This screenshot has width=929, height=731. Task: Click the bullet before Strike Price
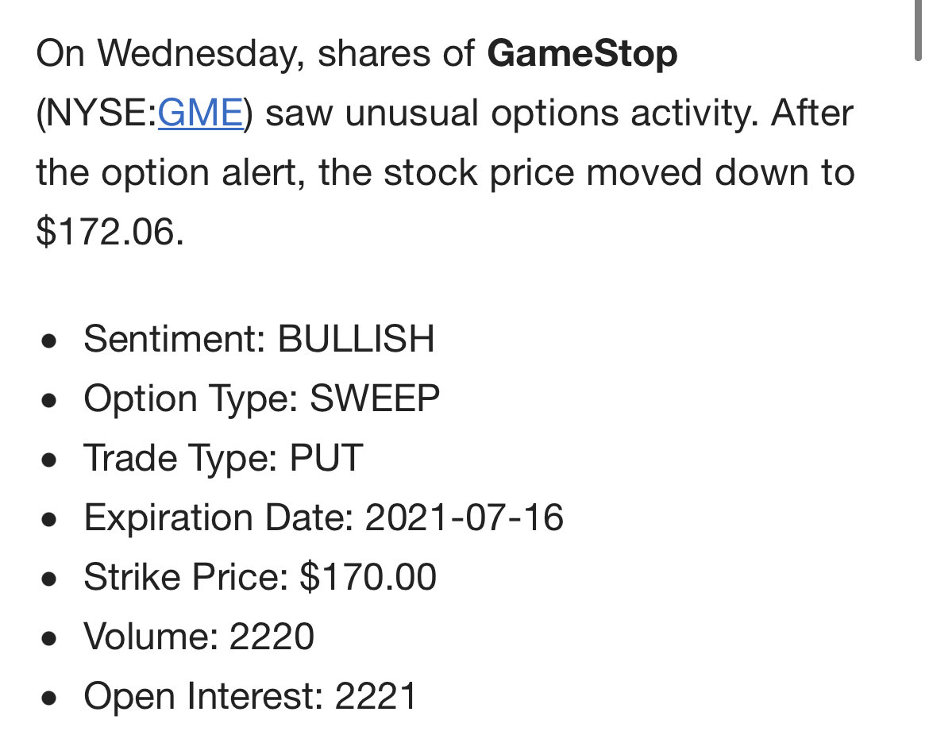click(x=49, y=579)
